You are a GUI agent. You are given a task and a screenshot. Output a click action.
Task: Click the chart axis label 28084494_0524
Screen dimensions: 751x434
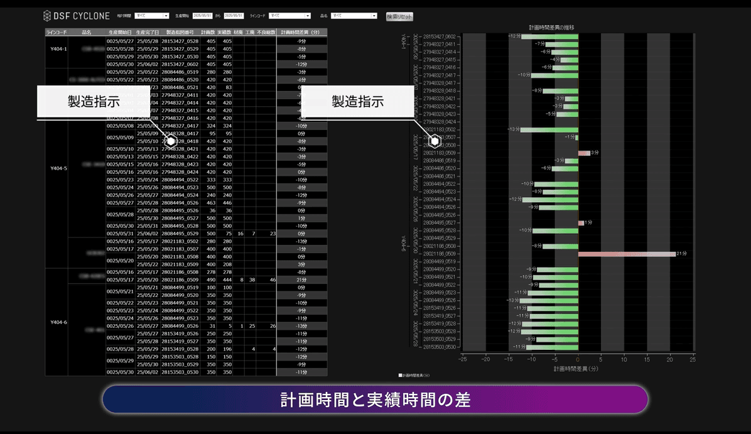pyautogui.click(x=439, y=199)
